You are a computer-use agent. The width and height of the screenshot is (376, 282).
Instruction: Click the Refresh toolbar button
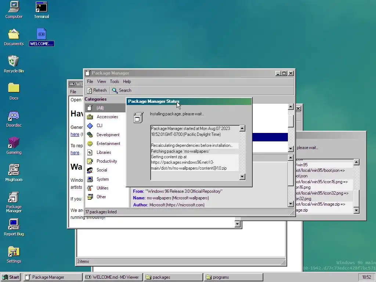coord(97,90)
